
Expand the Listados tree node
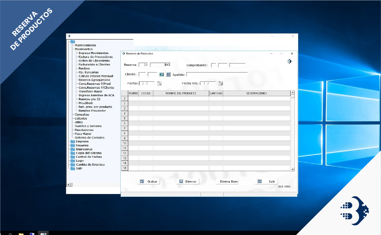[81, 119]
